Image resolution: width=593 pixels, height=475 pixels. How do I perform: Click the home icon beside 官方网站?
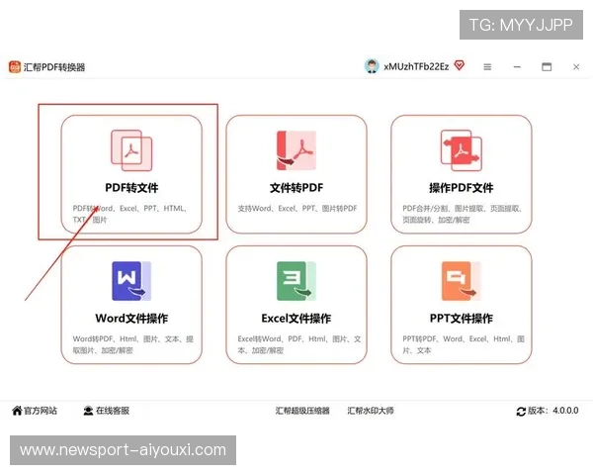(17, 411)
